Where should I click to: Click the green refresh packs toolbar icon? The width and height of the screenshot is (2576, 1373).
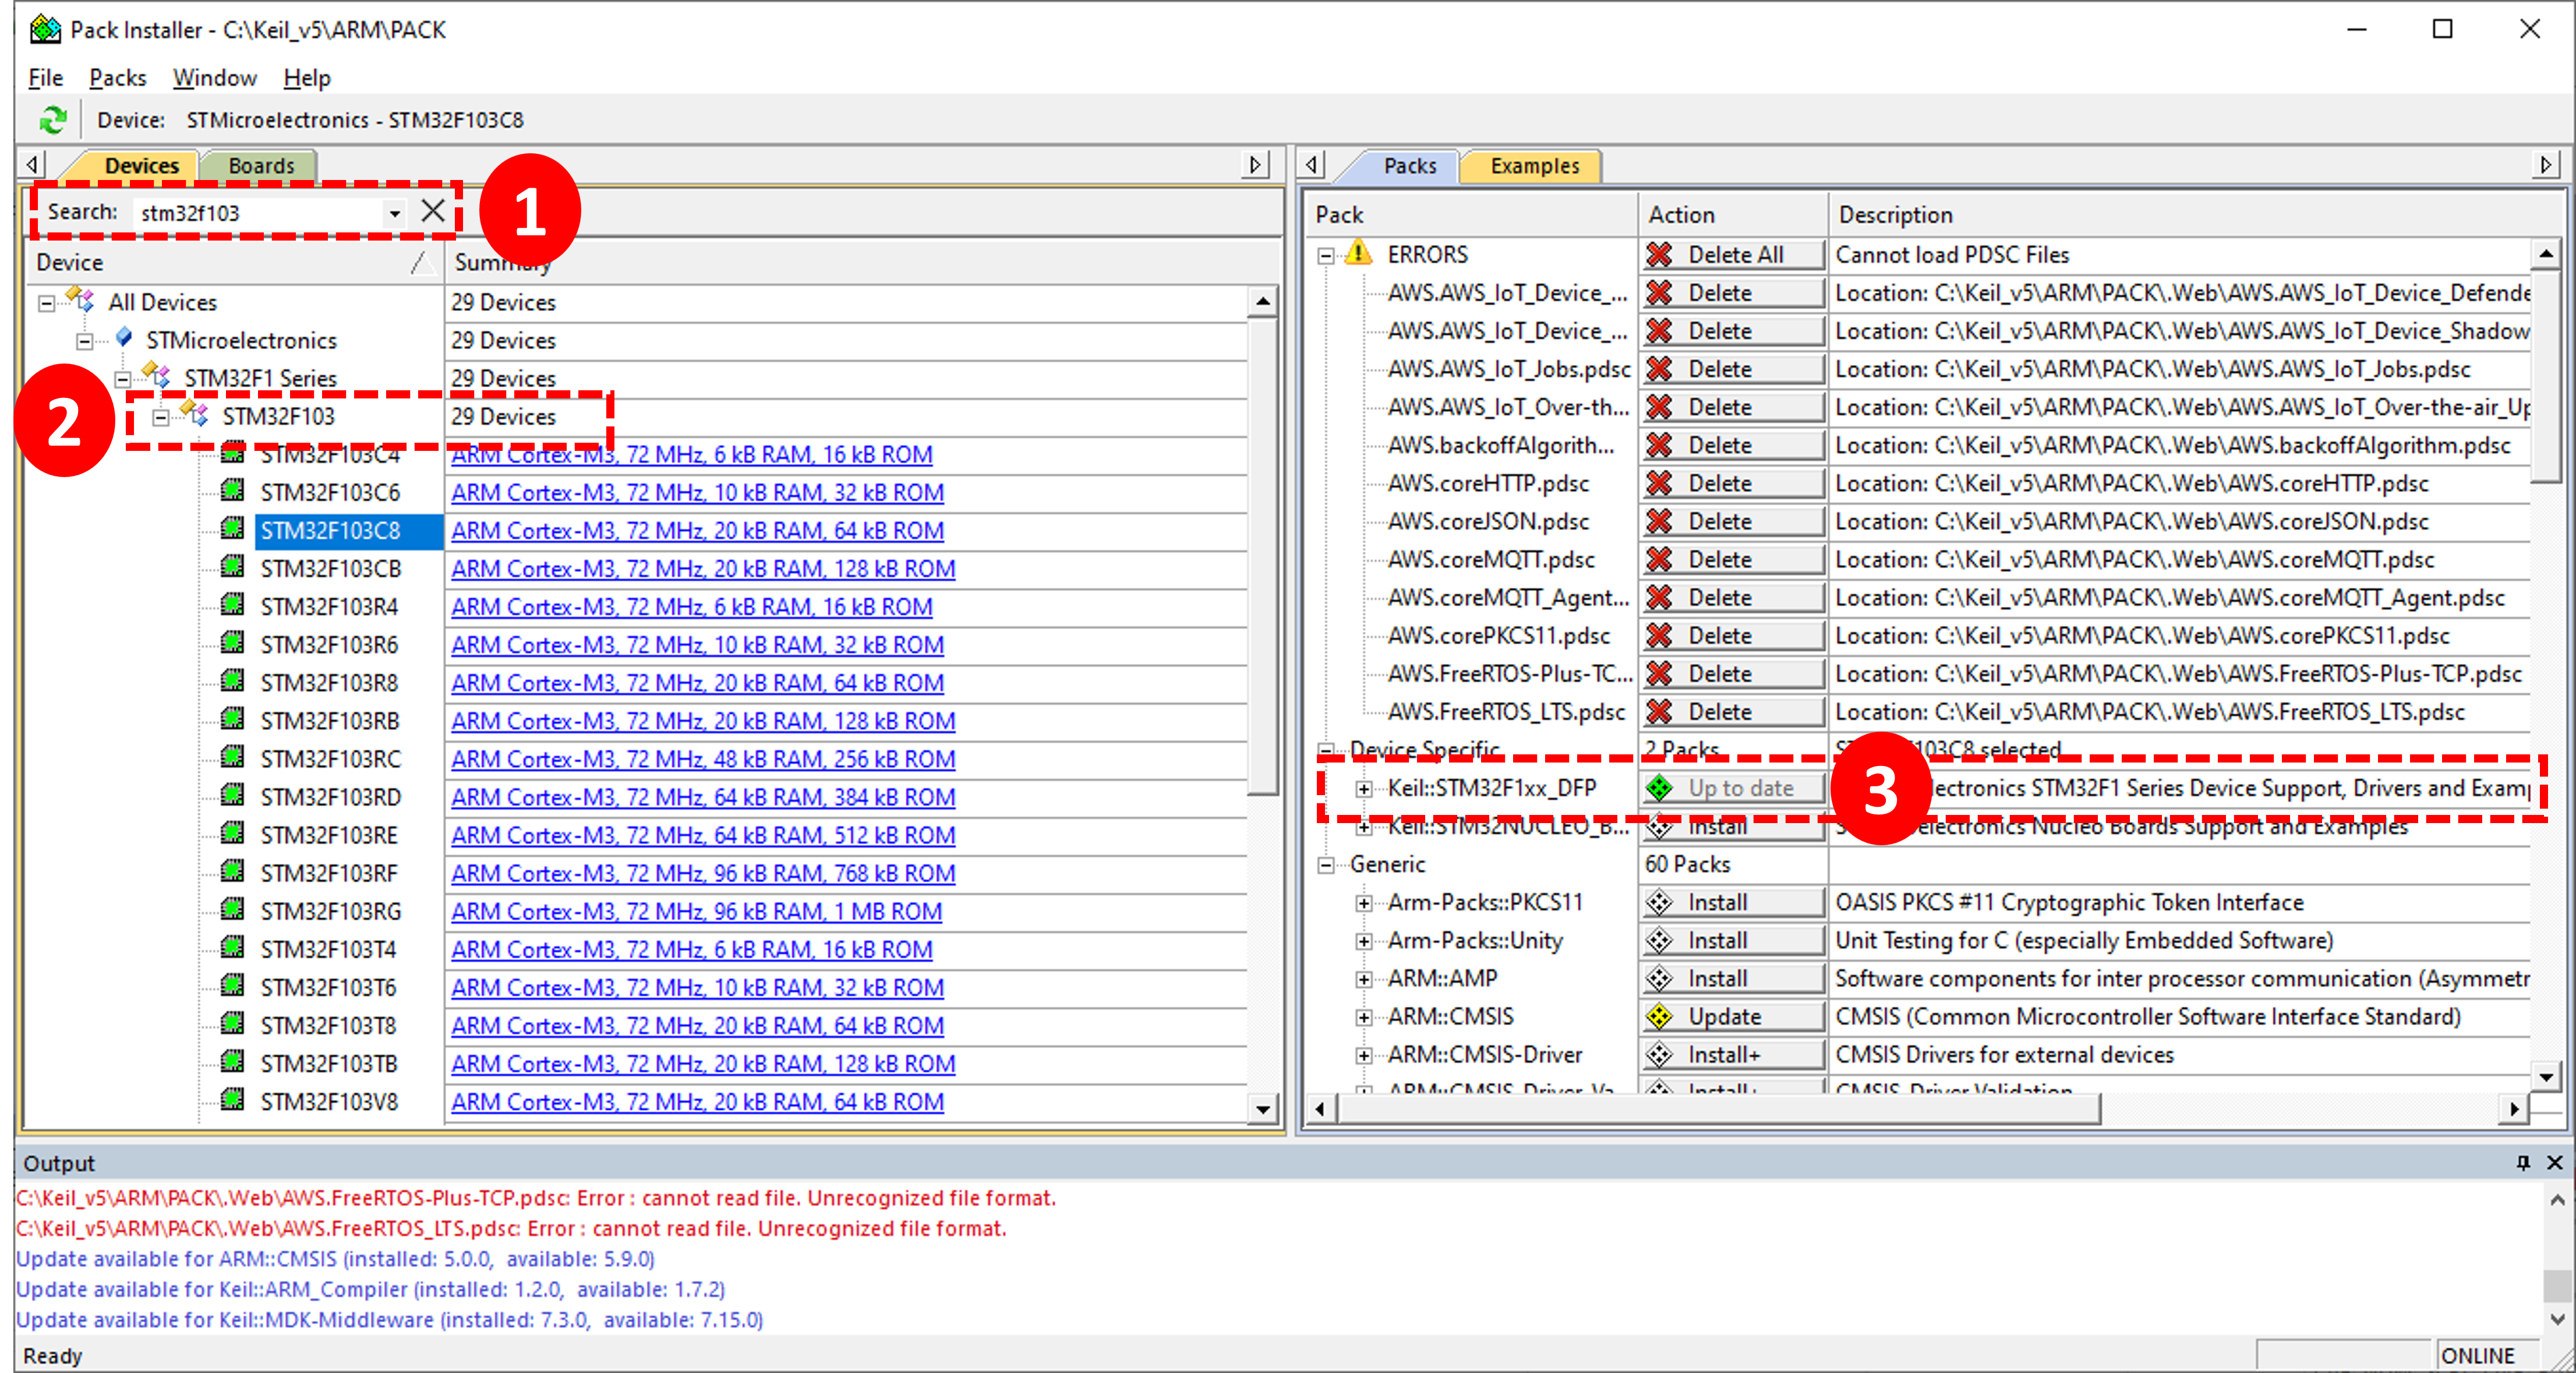[52, 120]
